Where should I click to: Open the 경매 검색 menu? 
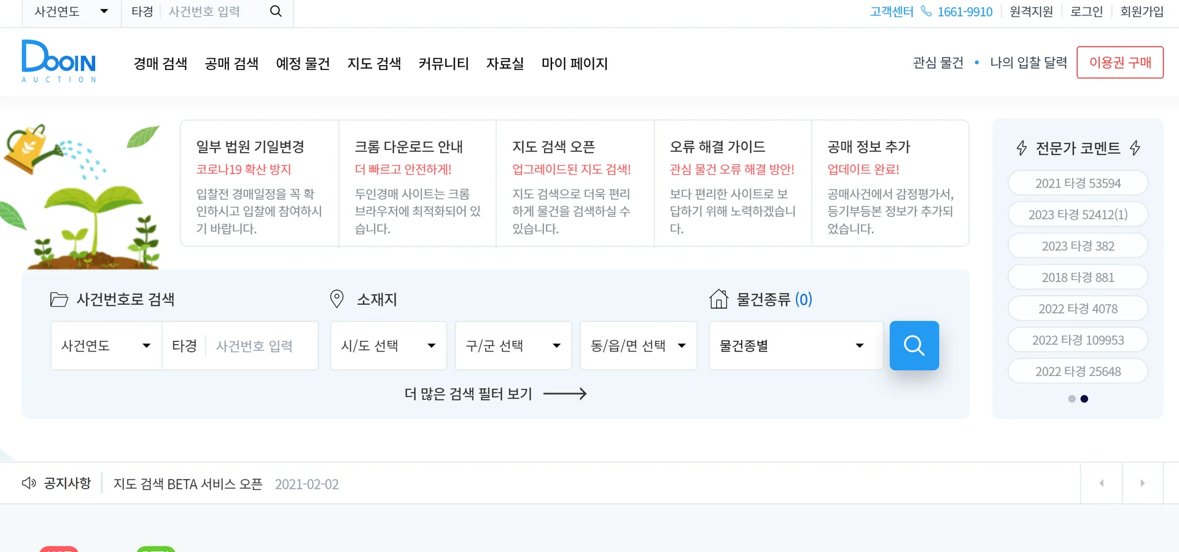(x=160, y=63)
